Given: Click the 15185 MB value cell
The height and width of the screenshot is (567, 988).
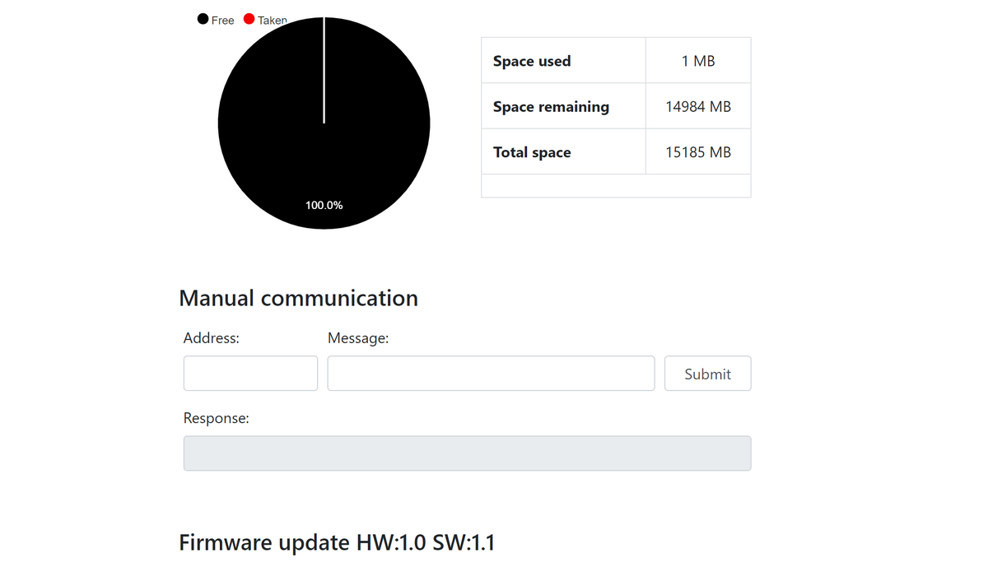Looking at the screenshot, I should 698,152.
